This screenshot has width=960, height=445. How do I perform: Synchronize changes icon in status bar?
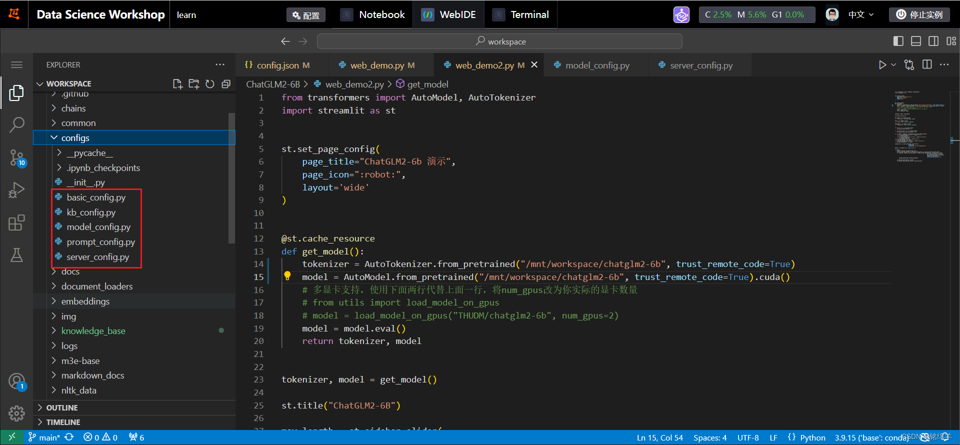click(69, 437)
